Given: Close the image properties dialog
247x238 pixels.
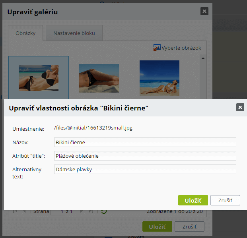Looking at the screenshot, I should point(240,107).
